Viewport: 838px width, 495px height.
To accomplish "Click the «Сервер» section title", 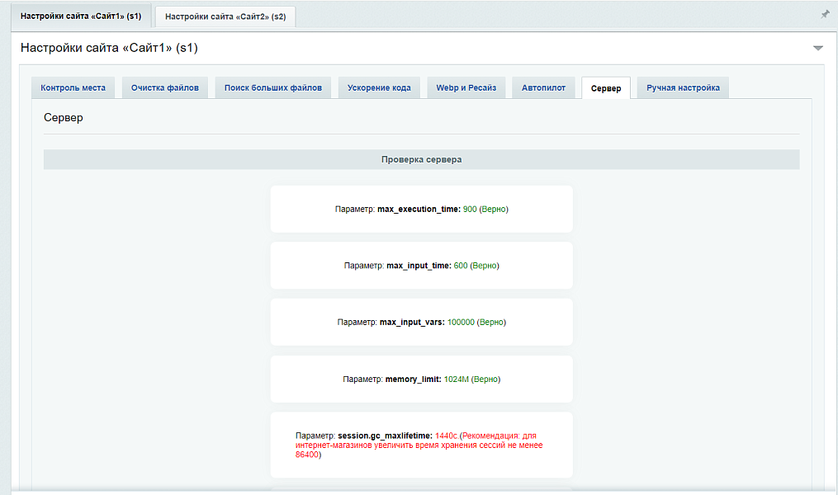I will tap(63, 117).
